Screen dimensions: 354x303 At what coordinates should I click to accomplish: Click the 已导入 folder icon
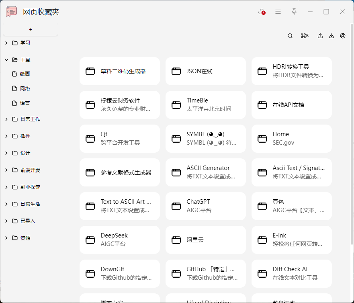(x=15, y=221)
